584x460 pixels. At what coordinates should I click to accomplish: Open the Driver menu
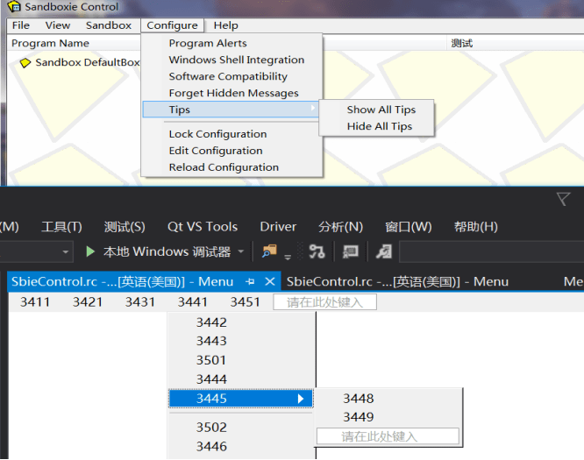pos(278,227)
